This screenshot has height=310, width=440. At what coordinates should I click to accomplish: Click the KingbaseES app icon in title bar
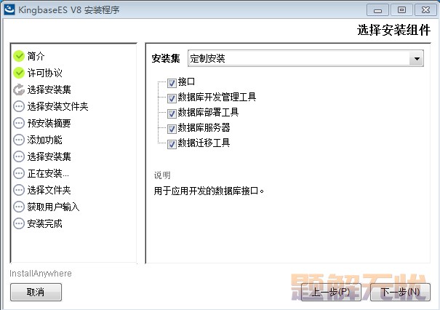(x=9, y=9)
